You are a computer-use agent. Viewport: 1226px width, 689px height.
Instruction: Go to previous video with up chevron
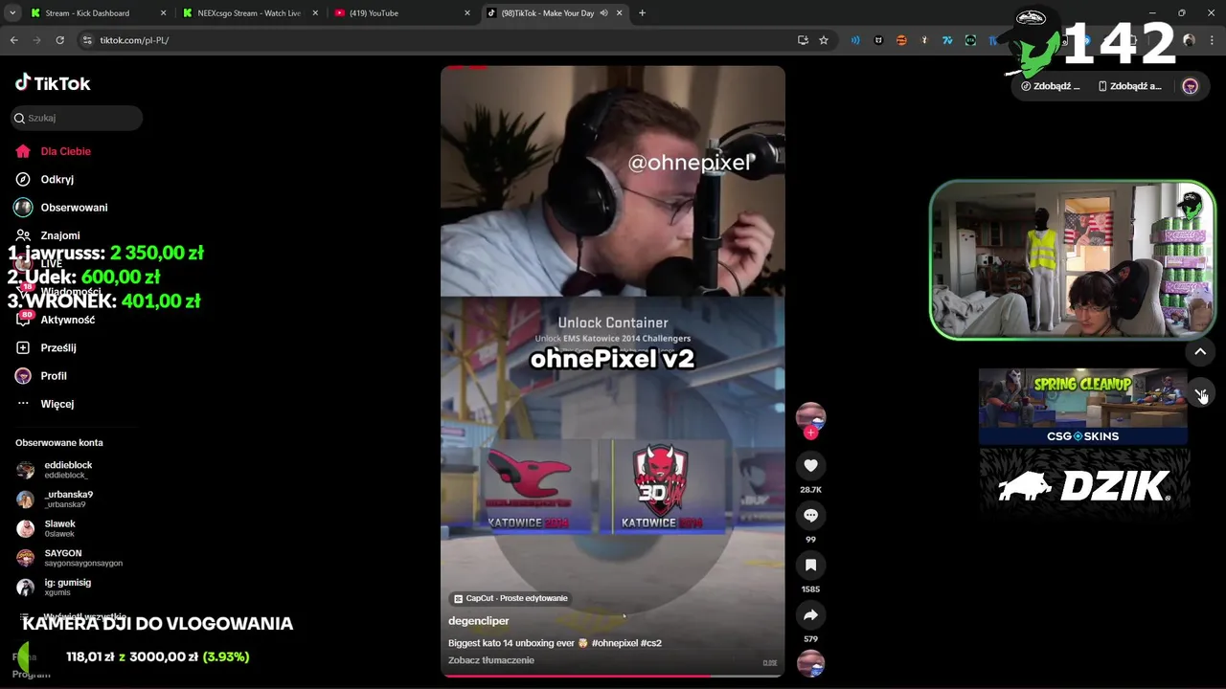point(1200,351)
